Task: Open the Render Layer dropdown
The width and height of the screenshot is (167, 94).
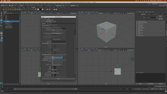Action: 50,20
